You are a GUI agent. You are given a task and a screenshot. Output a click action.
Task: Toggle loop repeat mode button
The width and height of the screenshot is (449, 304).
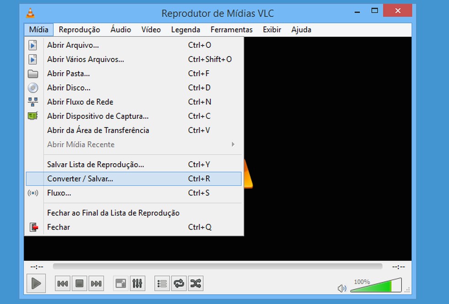pyautogui.click(x=179, y=283)
